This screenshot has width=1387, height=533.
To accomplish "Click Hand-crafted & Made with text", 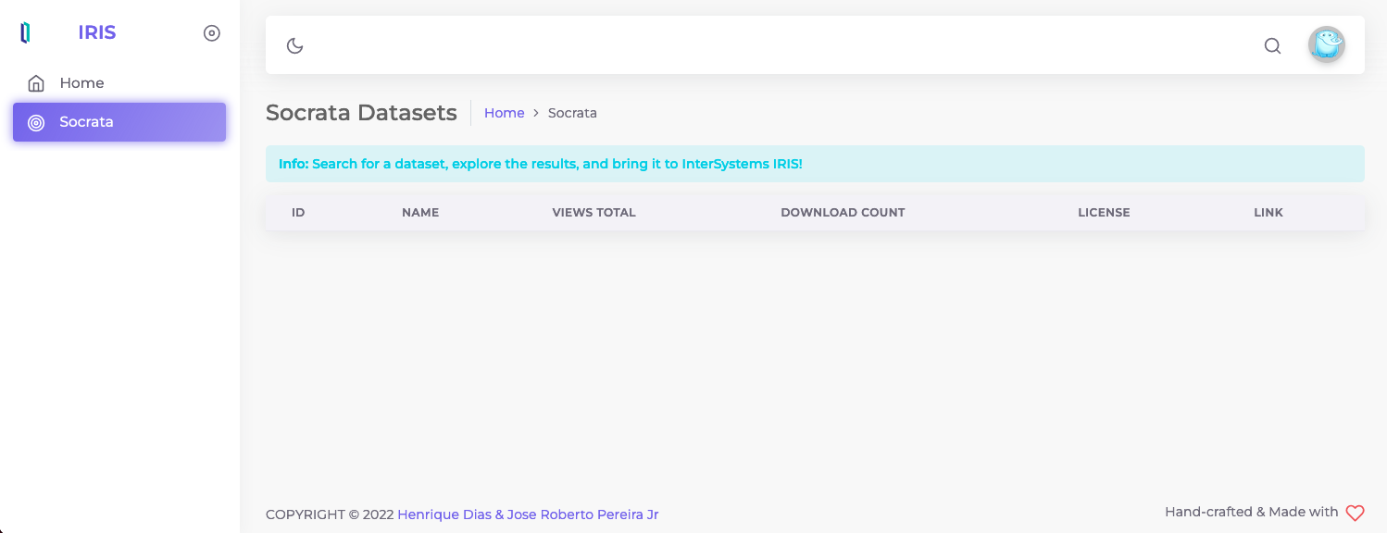I will click(x=1252, y=512).
